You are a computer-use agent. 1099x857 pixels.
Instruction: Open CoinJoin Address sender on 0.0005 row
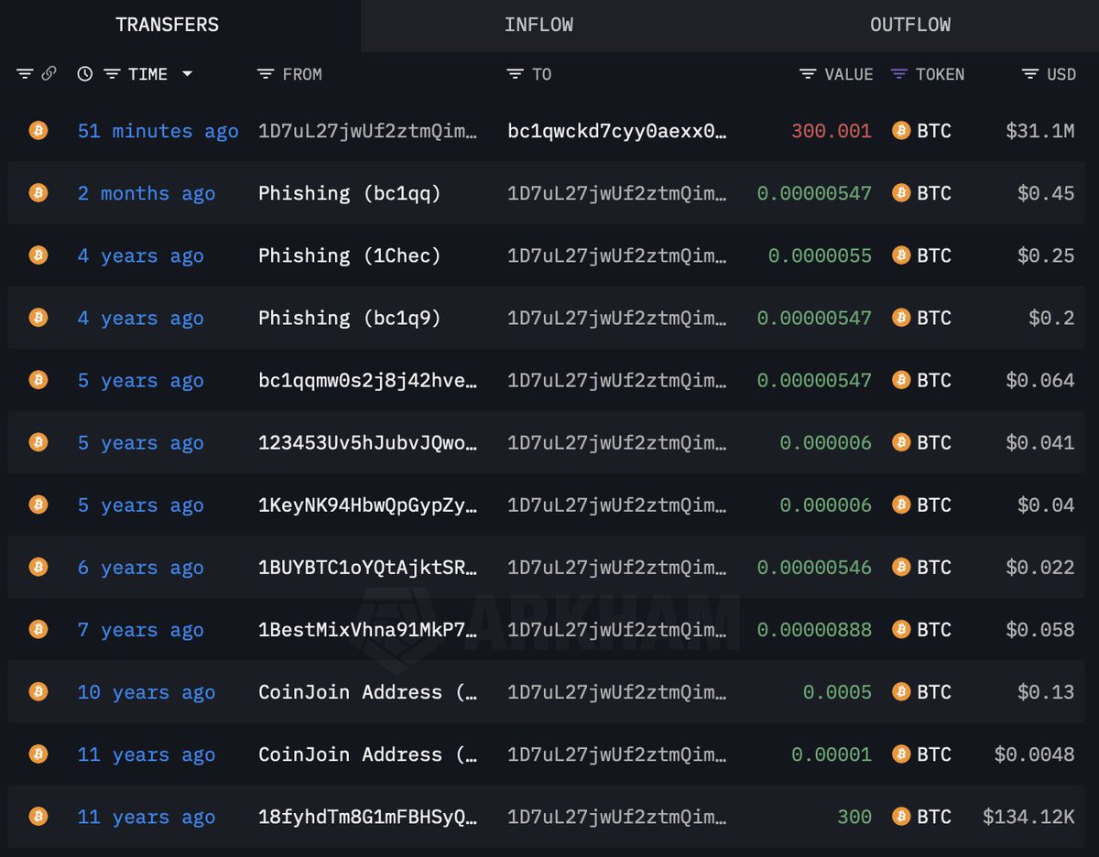(367, 692)
